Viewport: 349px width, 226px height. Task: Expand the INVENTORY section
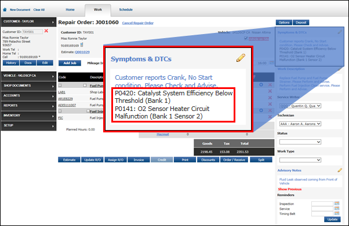point(28,116)
